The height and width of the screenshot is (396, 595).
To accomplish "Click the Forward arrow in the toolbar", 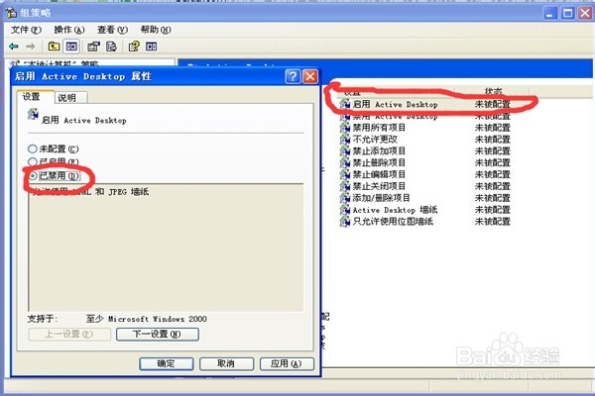I will click(31, 47).
